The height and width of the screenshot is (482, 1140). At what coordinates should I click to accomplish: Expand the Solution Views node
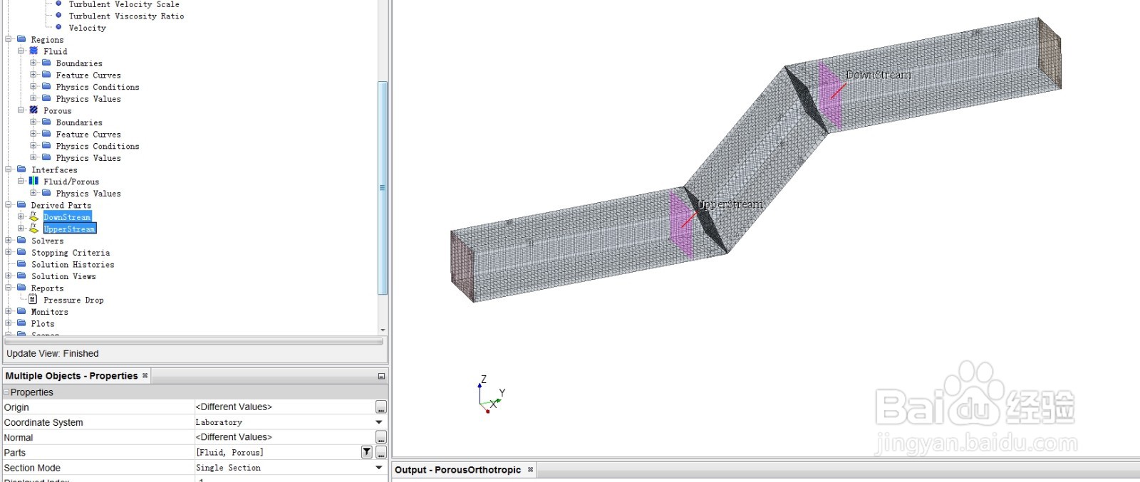click(9, 276)
